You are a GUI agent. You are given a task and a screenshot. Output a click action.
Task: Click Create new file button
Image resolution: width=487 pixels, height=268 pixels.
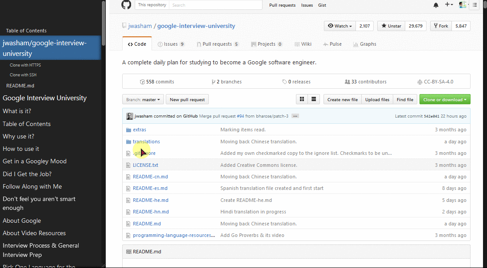pos(343,99)
